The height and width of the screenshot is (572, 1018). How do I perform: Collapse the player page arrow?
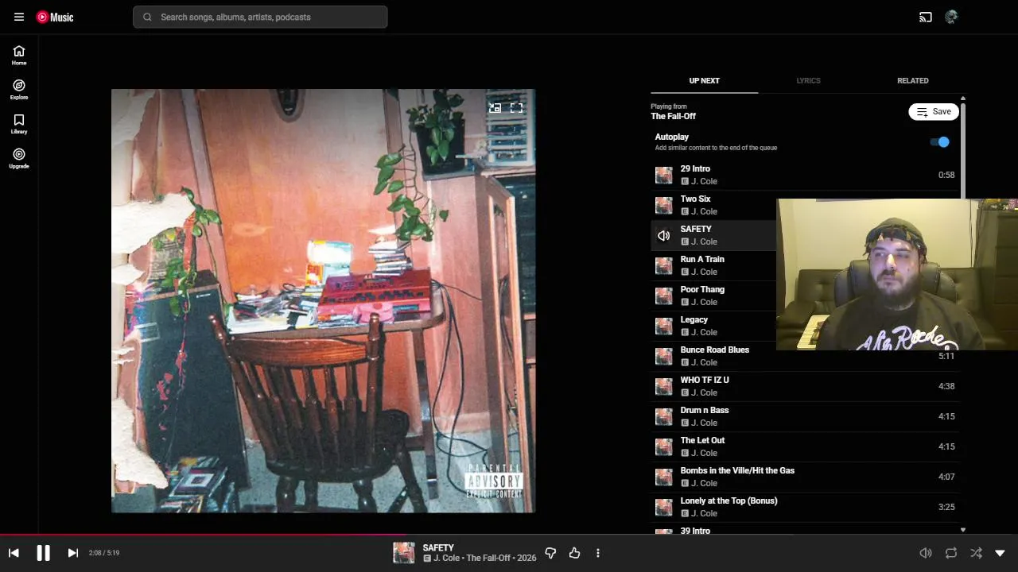click(1001, 553)
